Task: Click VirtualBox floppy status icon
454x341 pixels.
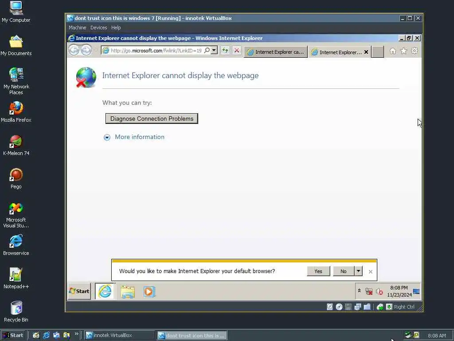Action: (x=348, y=307)
